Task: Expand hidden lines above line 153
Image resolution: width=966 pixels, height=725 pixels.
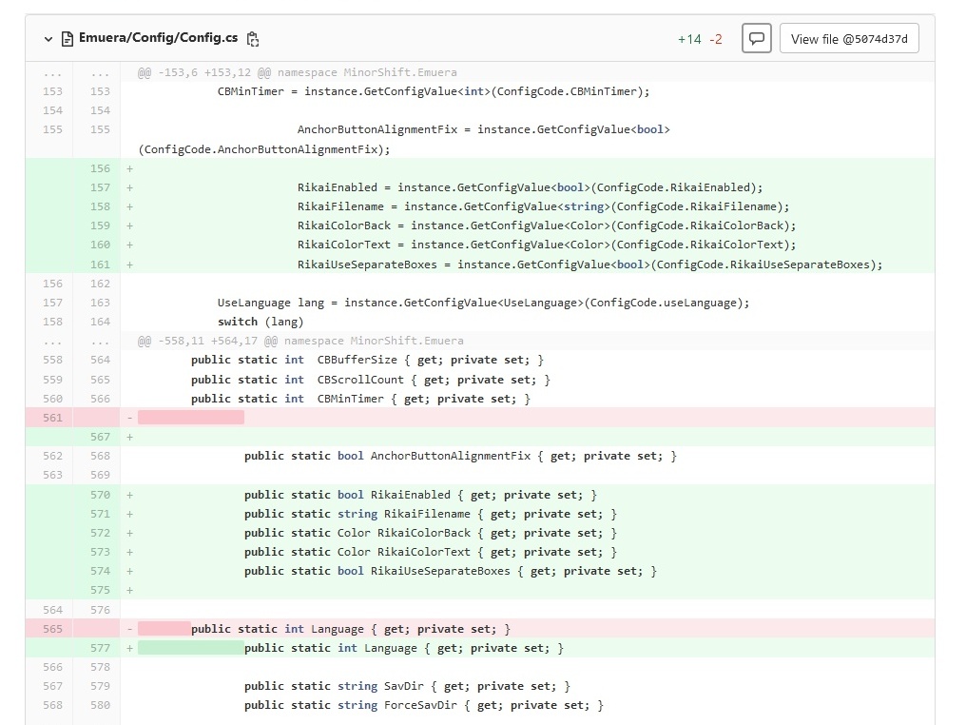Action: 52,72
